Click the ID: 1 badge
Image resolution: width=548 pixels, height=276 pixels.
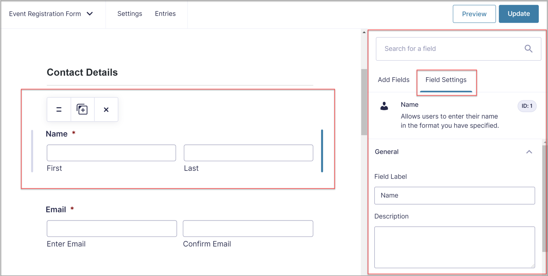[x=527, y=106]
